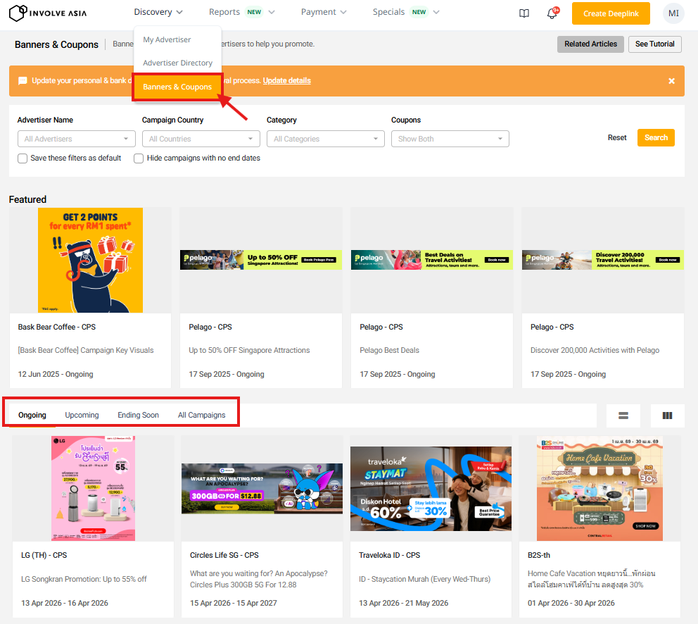The width and height of the screenshot is (698, 624).
Task: Open the MI user profile avatar
Action: 673,13
